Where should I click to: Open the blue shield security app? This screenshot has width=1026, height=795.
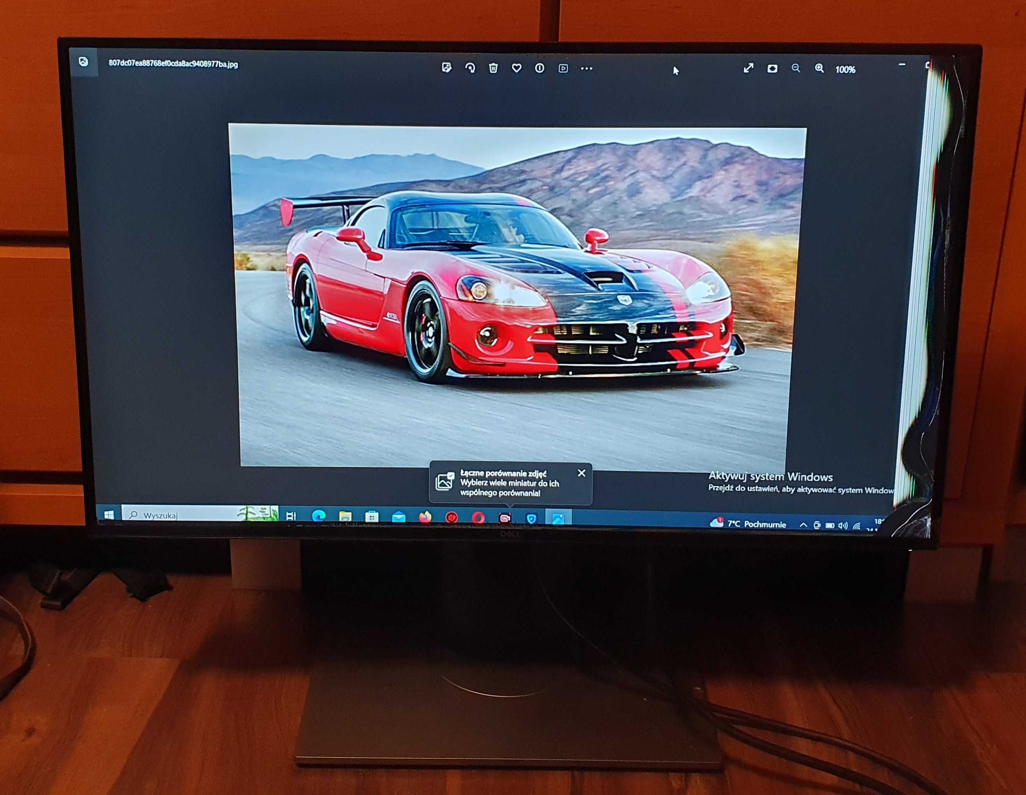pos(531,519)
